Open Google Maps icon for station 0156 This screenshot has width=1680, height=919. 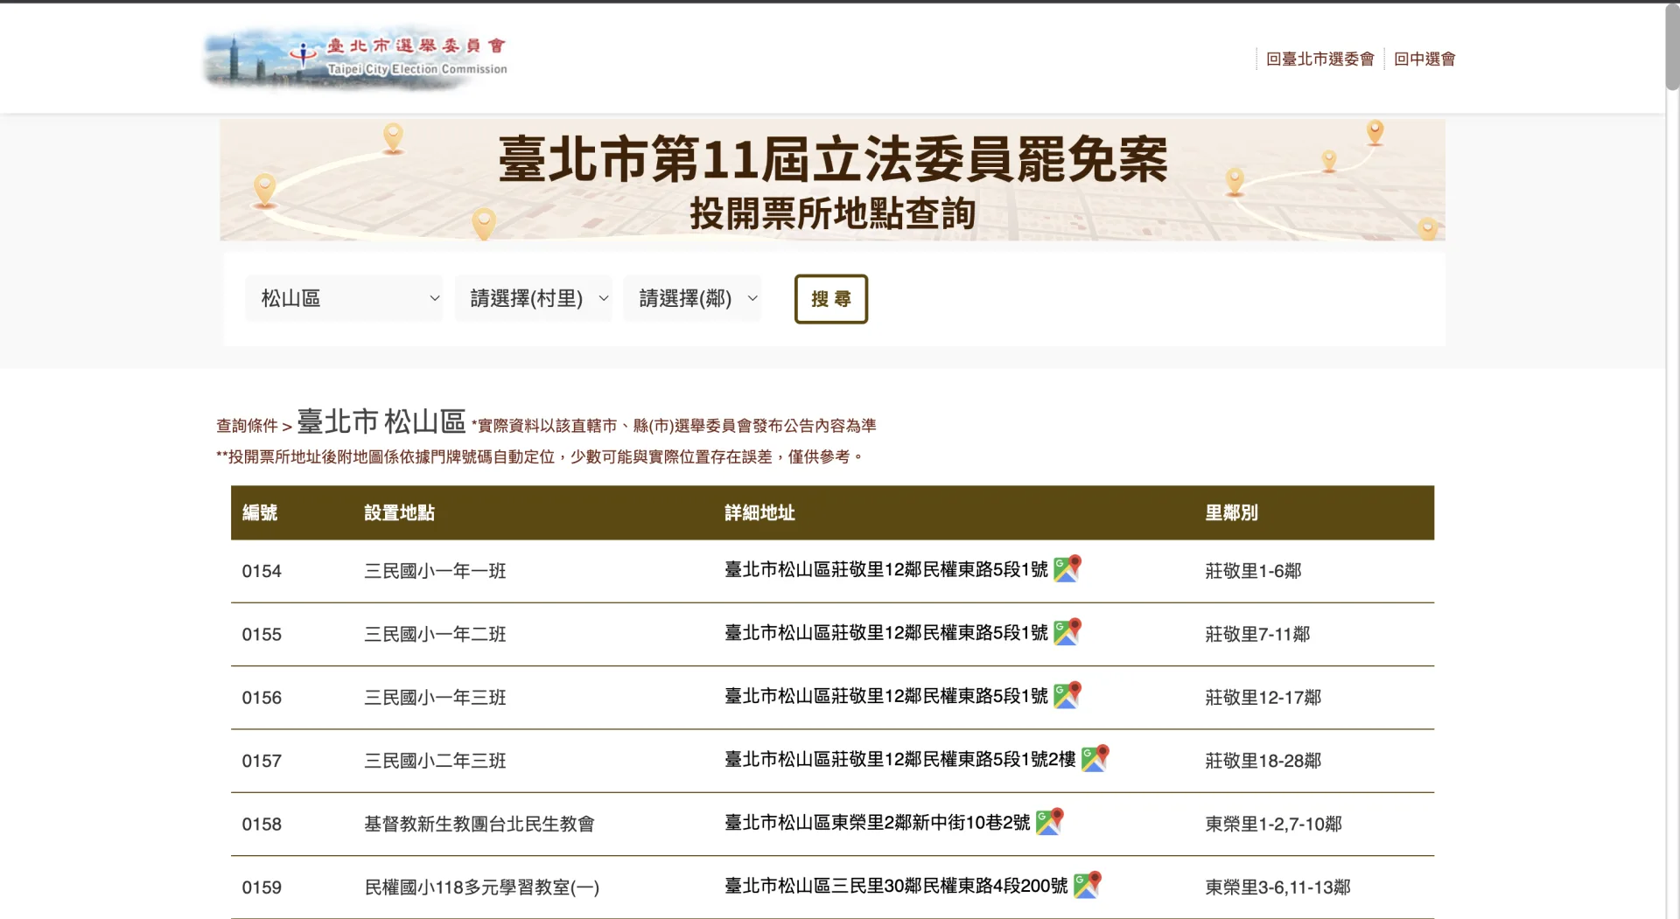tap(1067, 695)
